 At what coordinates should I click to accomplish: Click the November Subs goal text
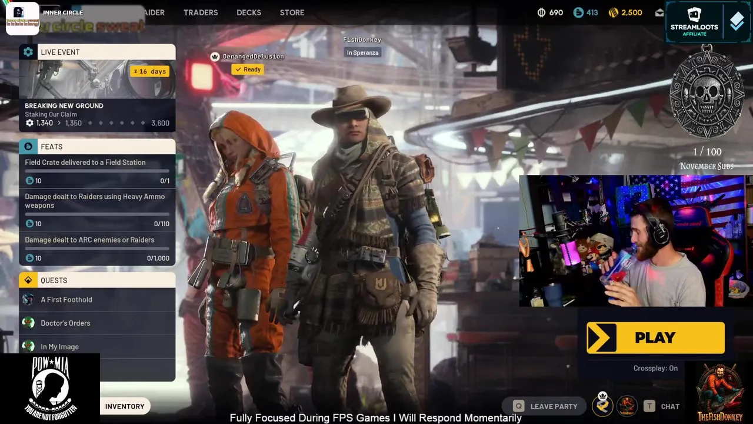707,167
